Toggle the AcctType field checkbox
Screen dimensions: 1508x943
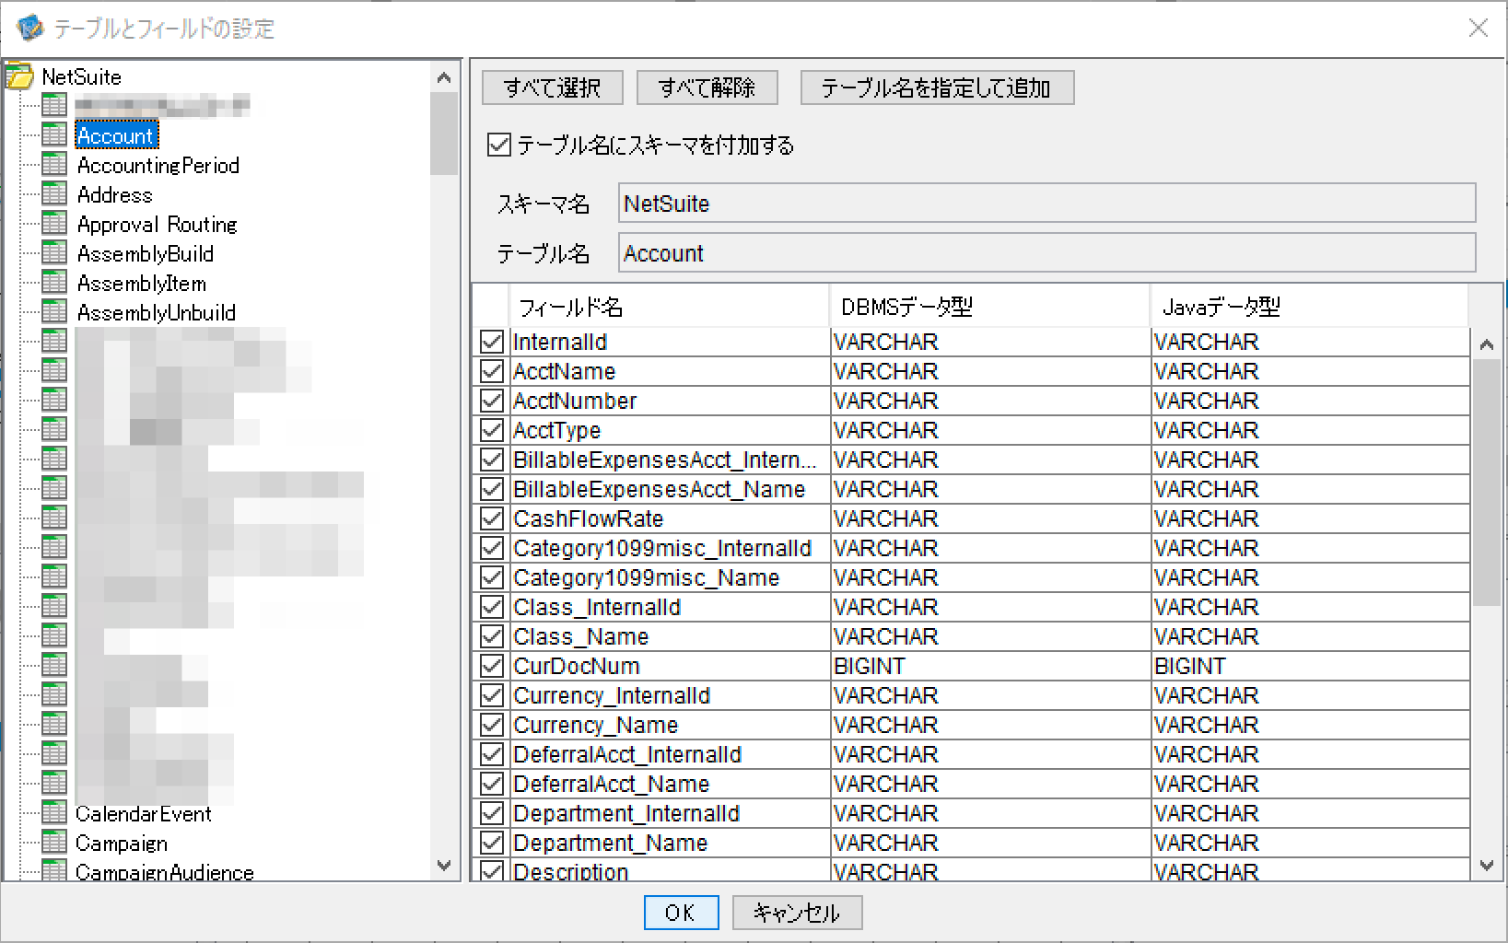[492, 430]
